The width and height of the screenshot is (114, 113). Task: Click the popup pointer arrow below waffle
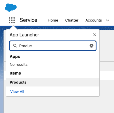point(13,27)
